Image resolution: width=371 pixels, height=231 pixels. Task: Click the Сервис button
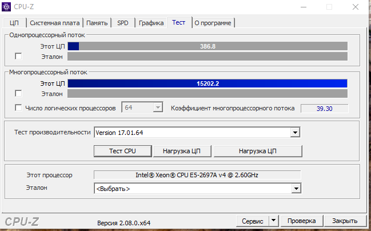click(x=253, y=221)
